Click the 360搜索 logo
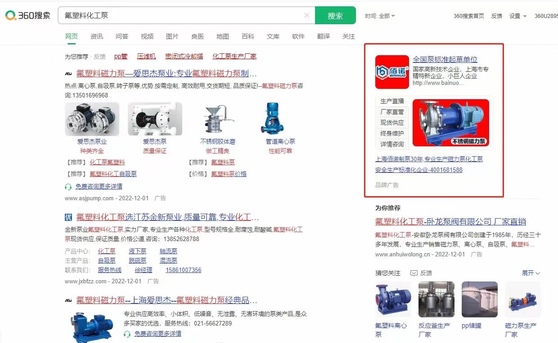Screen dimensions: 558x343 click(28, 15)
